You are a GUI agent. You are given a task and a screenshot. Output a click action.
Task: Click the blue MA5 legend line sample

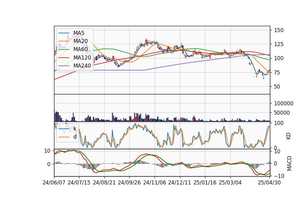[x=64, y=33]
